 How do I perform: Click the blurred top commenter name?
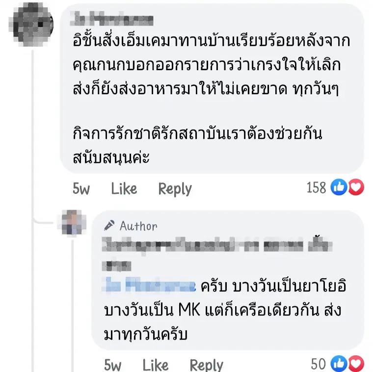point(113,20)
